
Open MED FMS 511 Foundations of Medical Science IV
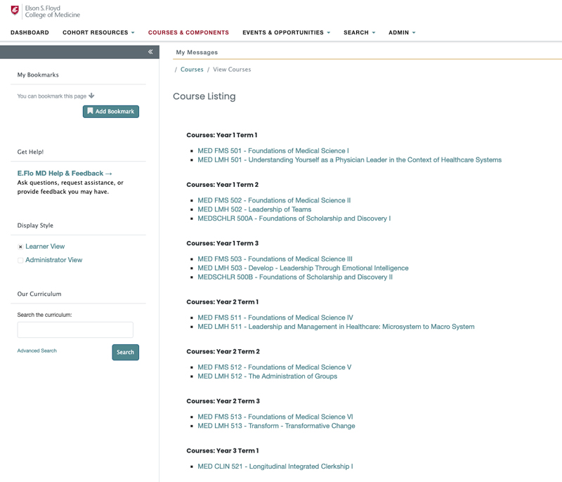pos(275,318)
